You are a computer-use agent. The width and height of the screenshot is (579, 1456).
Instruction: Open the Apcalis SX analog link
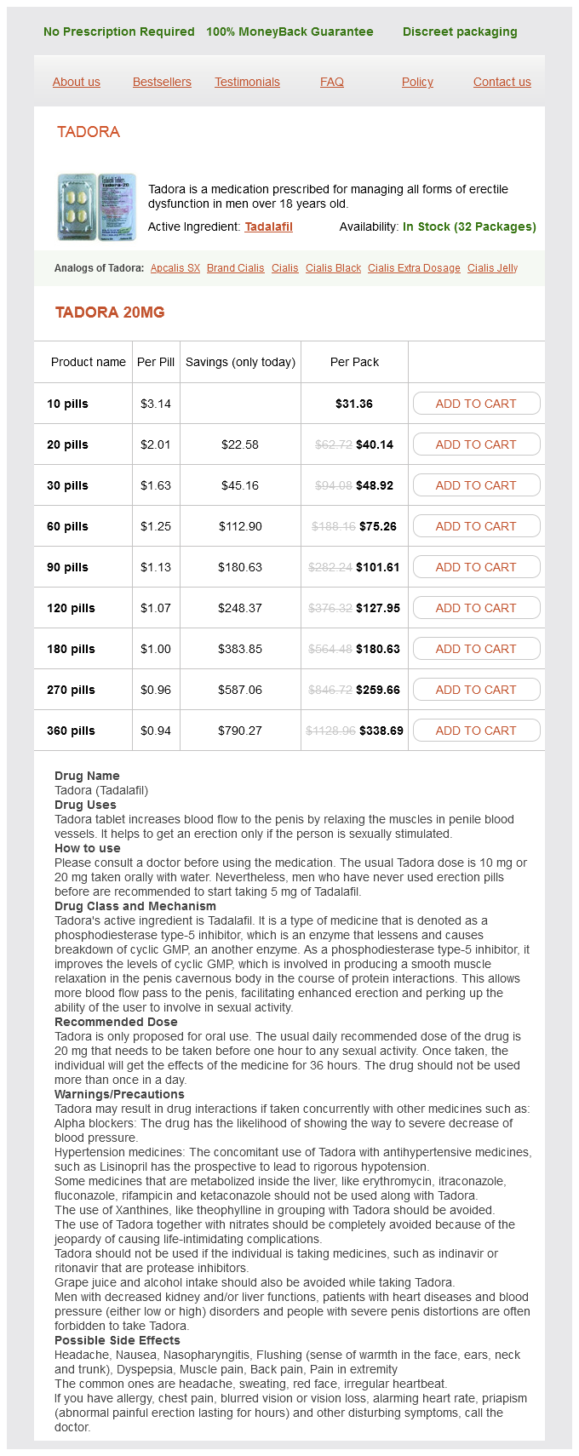175,268
